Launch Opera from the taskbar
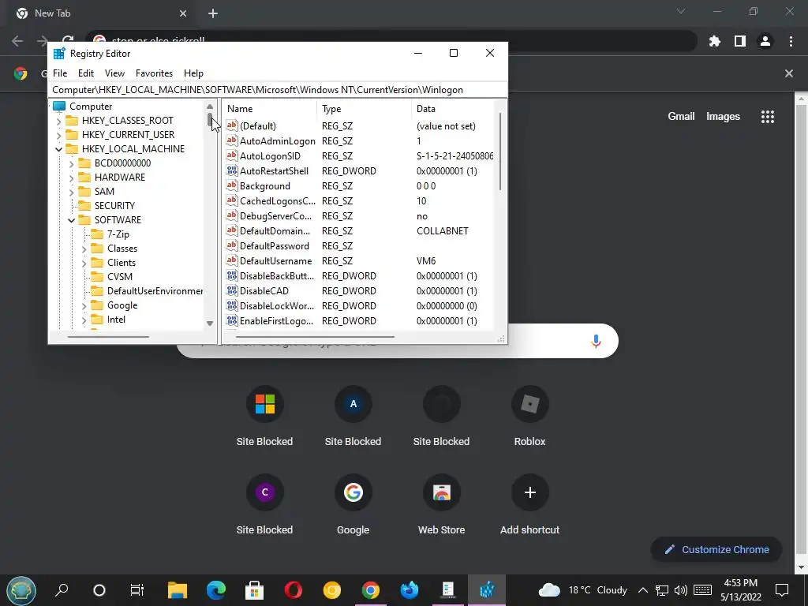 click(294, 590)
